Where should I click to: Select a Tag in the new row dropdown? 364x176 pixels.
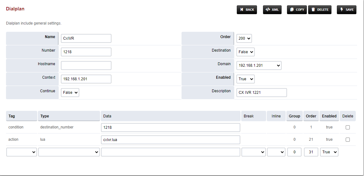pos(21,152)
